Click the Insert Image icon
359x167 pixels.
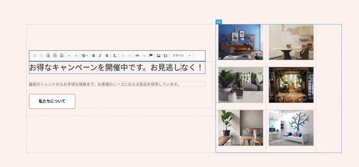[158, 56]
